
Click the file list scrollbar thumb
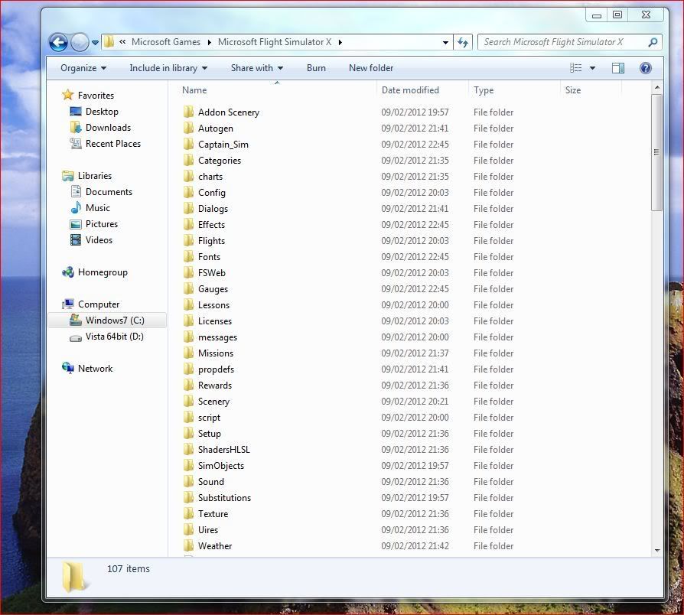pos(656,153)
